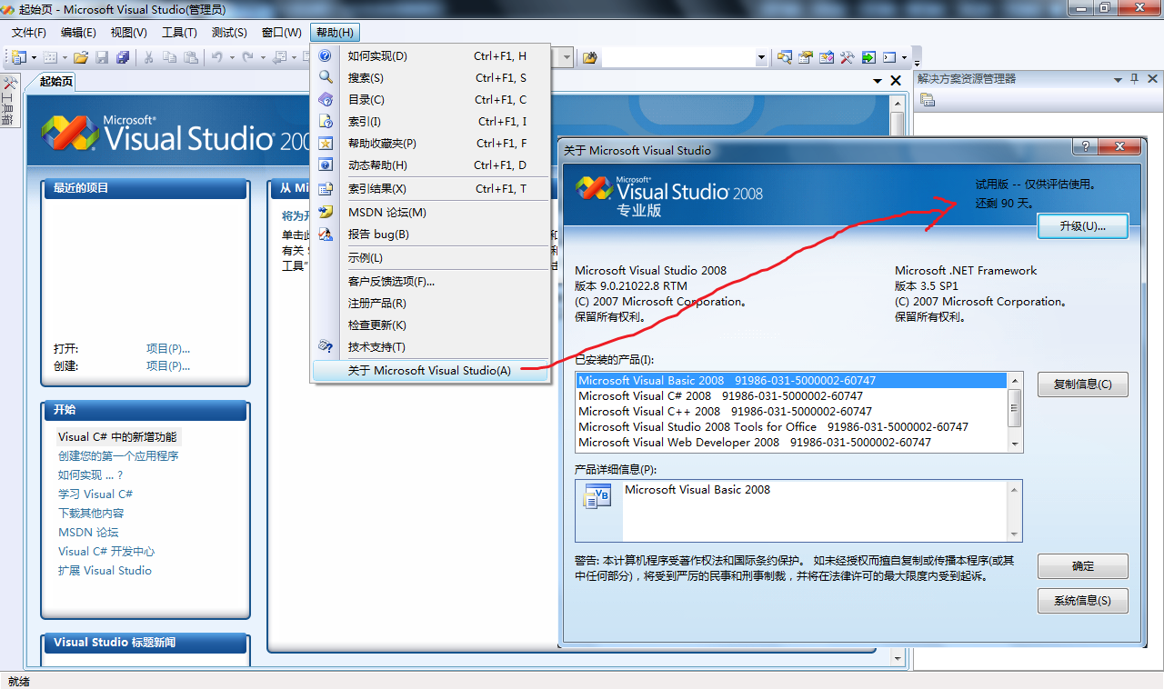The width and height of the screenshot is (1164, 689).
Task: Open the active files dropdown beside Start Page tab
Action: [878, 81]
